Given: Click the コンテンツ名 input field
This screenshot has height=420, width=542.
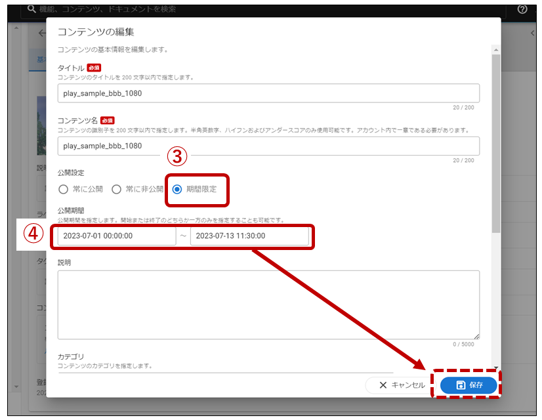Looking at the screenshot, I should [x=268, y=146].
